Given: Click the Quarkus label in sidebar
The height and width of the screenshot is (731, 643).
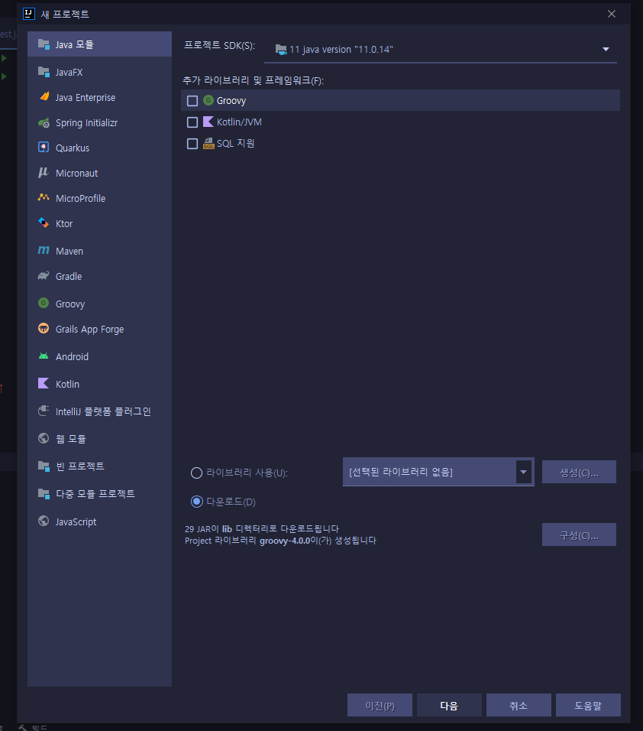Looking at the screenshot, I should pos(73,148).
